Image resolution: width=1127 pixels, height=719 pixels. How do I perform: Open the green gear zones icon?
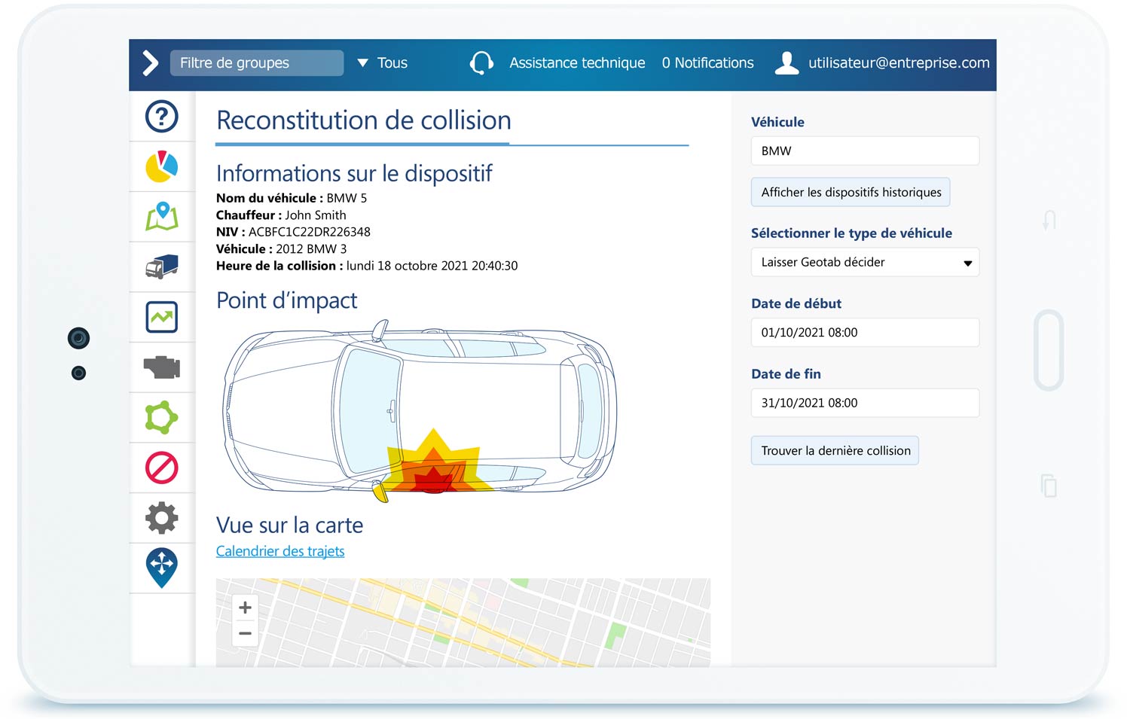[x=162, y=417]
